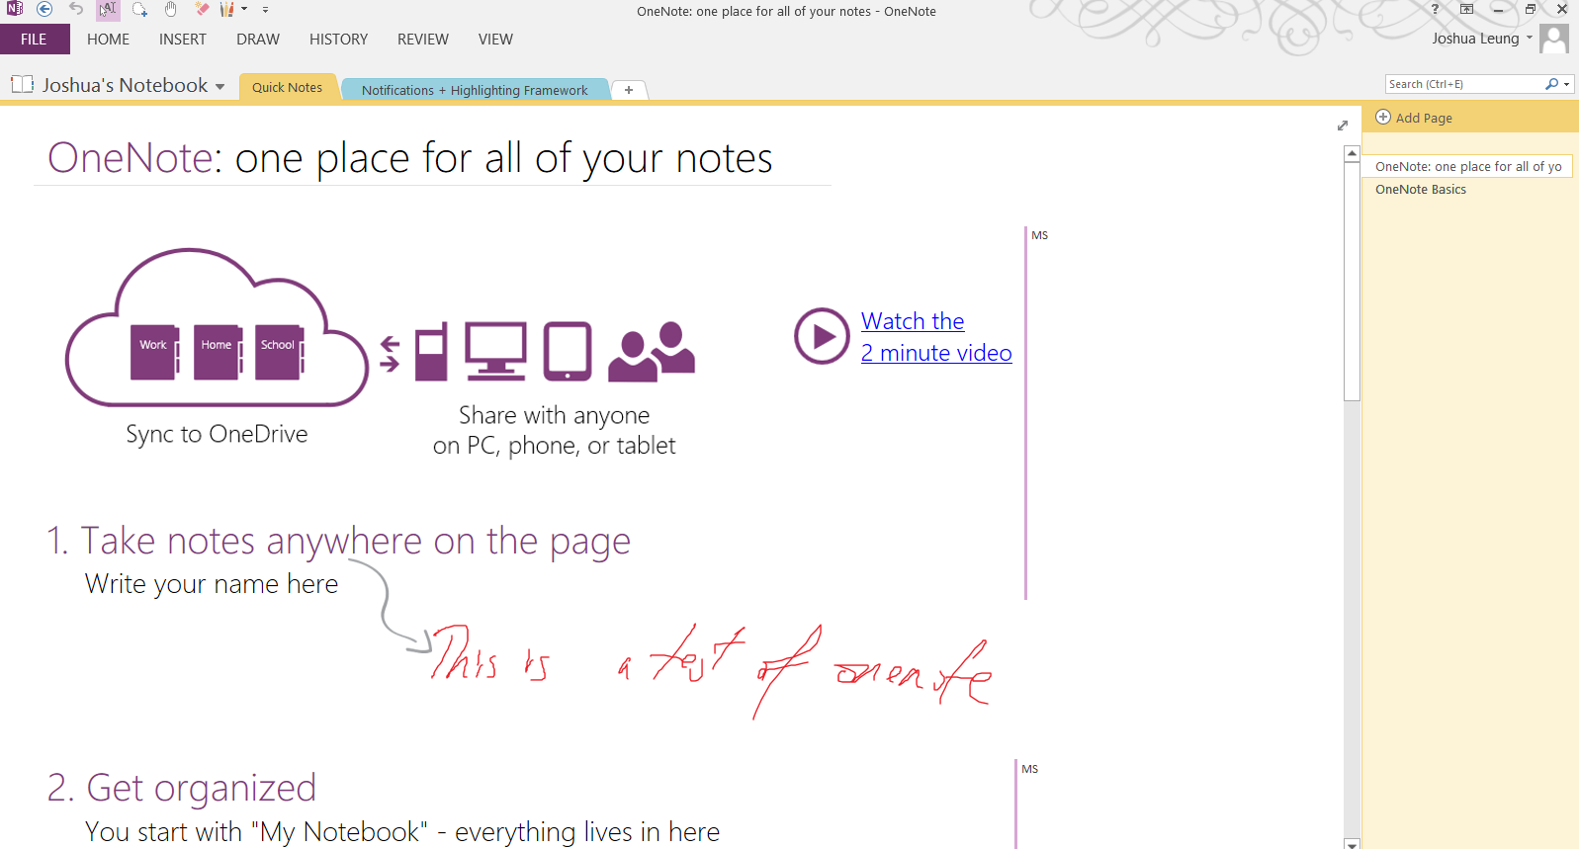Create a new section with plus tab
1579x849 pixels.
(629, 90)
